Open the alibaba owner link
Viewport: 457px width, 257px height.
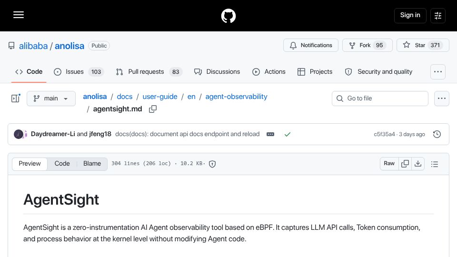33,46
